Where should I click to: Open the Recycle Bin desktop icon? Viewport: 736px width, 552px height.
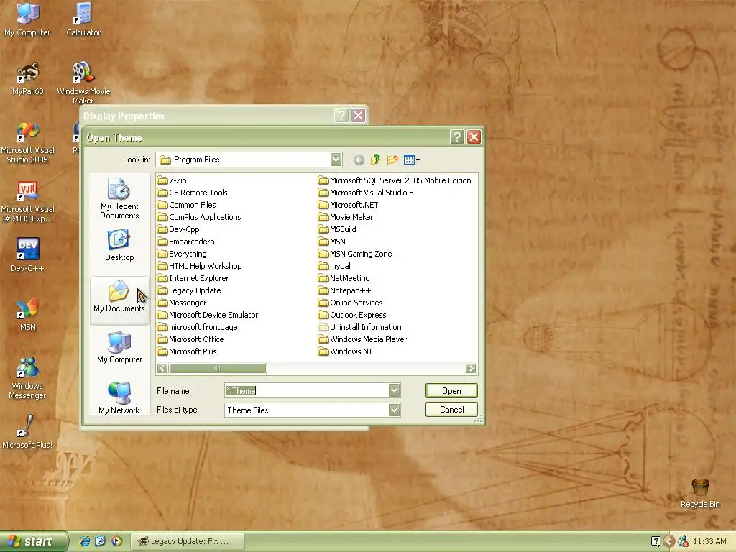(700, 493)
